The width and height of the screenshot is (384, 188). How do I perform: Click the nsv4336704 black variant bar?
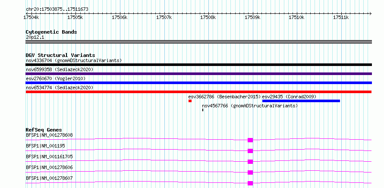coord(198,65)
